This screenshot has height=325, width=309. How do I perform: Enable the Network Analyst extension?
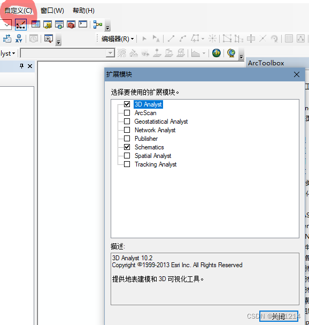127,130
